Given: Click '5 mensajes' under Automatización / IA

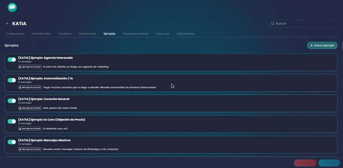Looking at the screenshot, I should [x=25, y=82].
